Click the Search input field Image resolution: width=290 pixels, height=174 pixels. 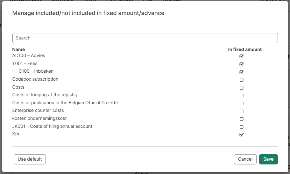(145, 38)
